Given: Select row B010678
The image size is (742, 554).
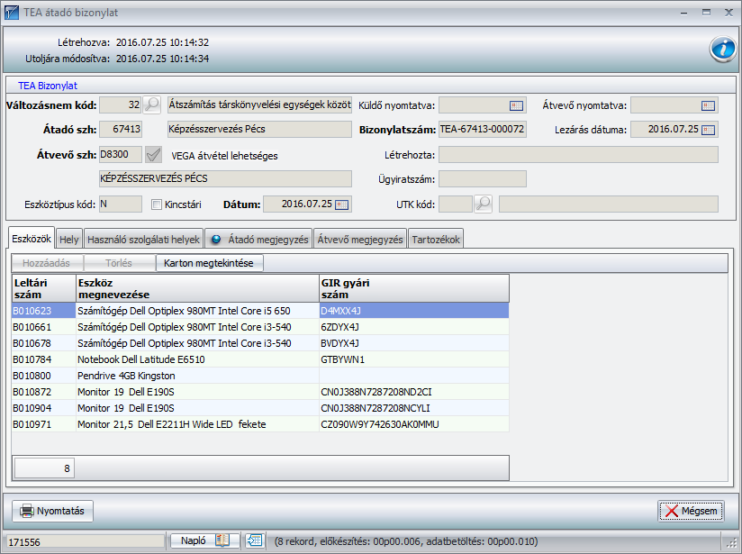Looking at the screenshot, I should point(261,343).
